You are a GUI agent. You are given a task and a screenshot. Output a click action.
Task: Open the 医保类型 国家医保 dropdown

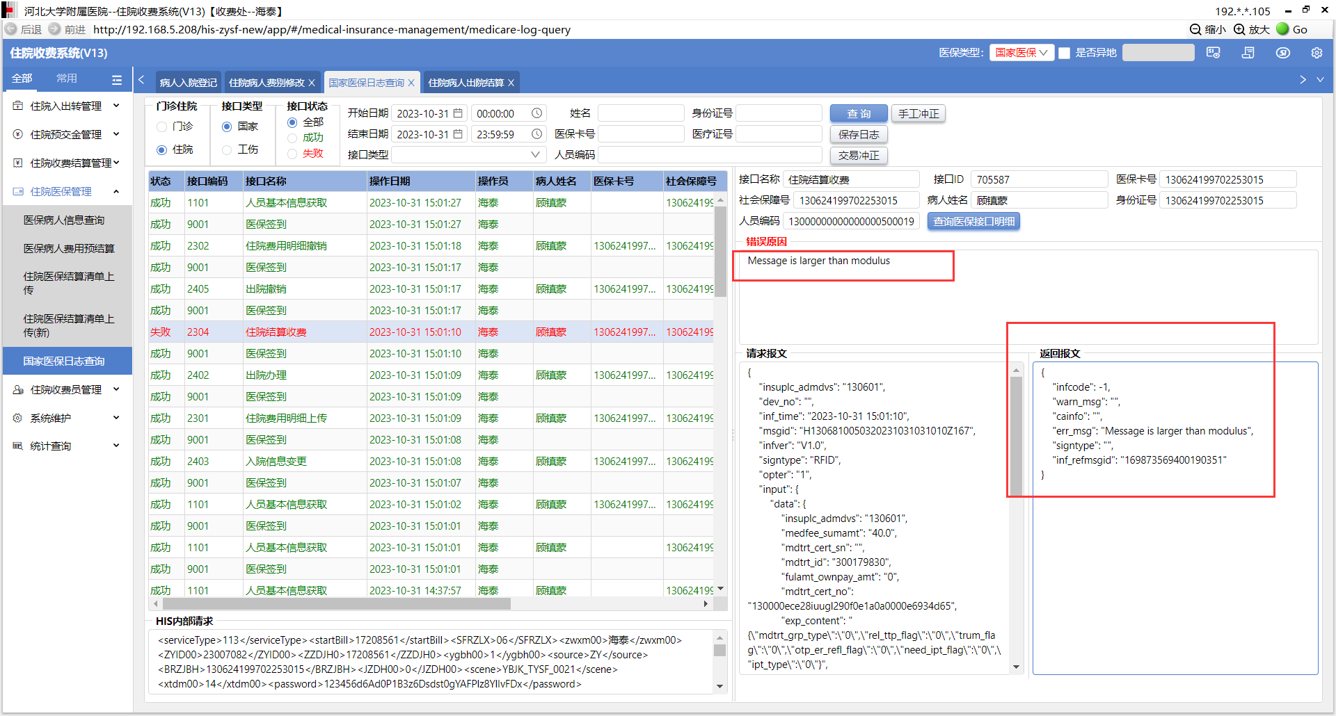1020,53
